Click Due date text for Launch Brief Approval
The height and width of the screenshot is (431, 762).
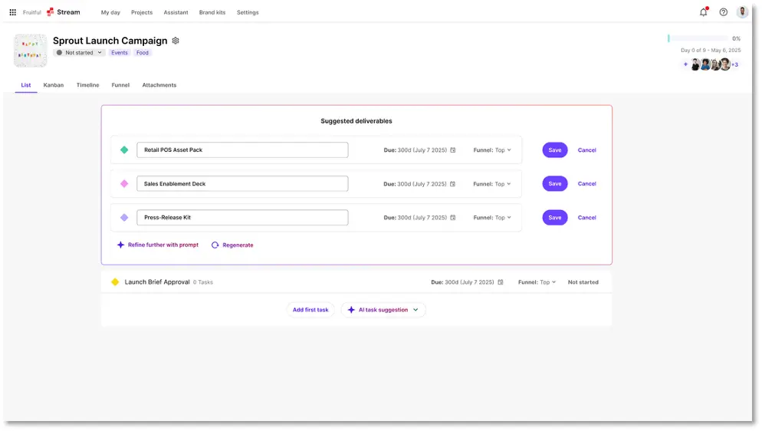click(x=462, y=282)
